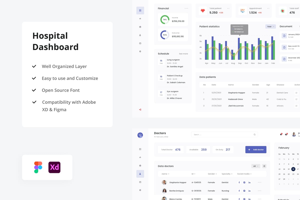Image resolution: width=300 pixels, height=200 pixels.
Task: Sort doctors by the Social media column
Action: tap(244, 174)
